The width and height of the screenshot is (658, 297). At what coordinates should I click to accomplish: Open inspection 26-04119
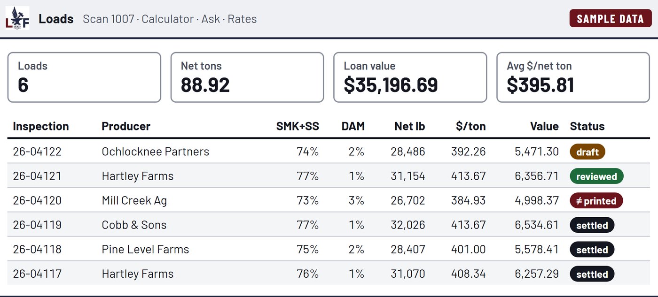pos(37,225)
